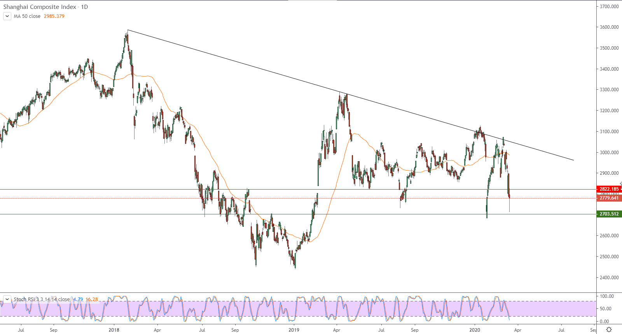Click the 2018 time axis label
Viewport: 622px width, 334px height.
[x=114, y=330]
